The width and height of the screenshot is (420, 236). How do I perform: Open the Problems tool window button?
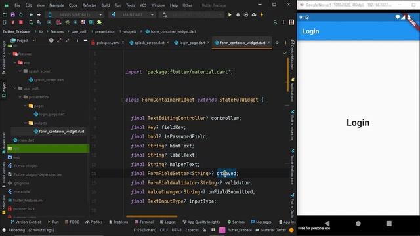(x=118, y=222)
